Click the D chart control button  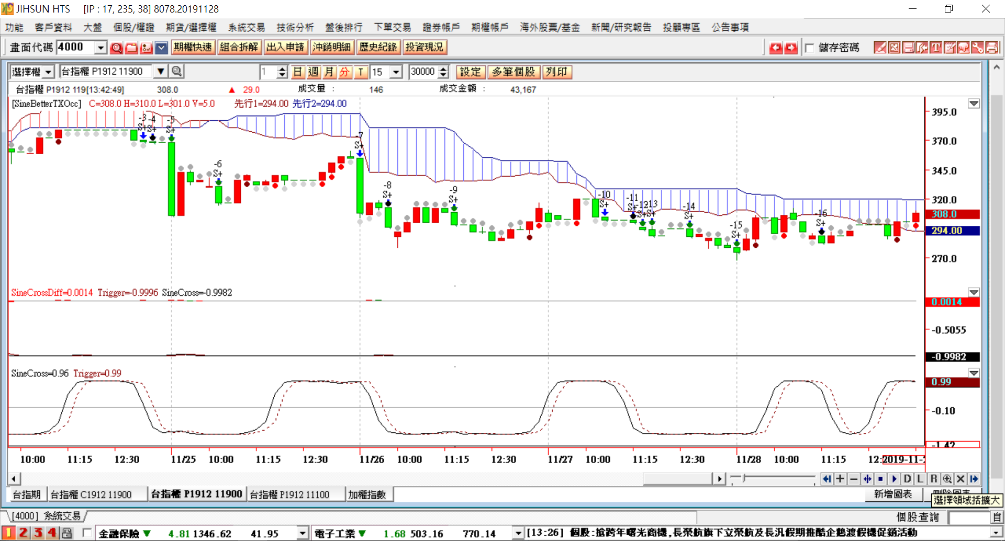[x=907, y=479]
